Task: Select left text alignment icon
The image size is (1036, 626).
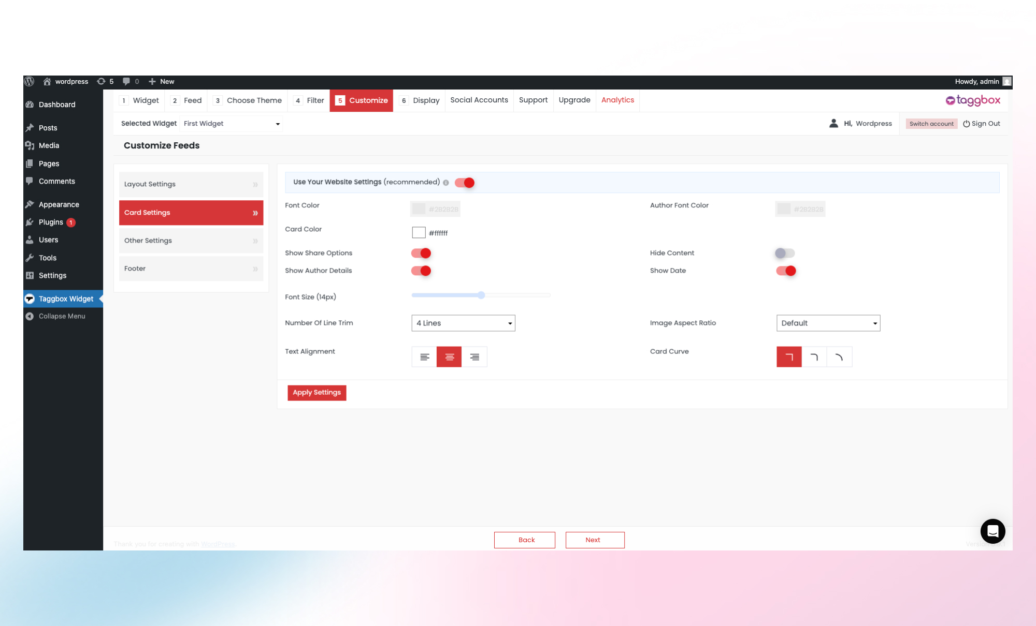Action: pos(424,357)
